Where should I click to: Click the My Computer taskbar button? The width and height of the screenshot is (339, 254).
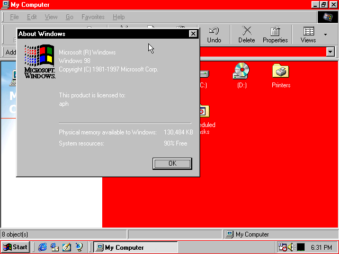[x=136, y=247]
